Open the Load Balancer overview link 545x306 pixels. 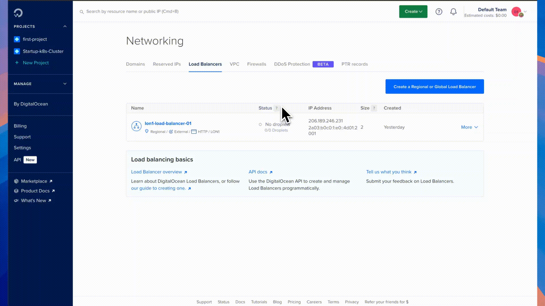click(156, 172)
